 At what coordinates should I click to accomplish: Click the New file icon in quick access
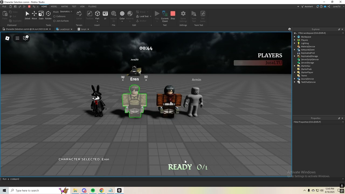coord(11,6)
